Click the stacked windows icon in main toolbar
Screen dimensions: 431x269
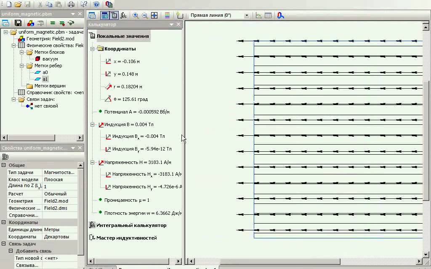click(x=109, y=4)
